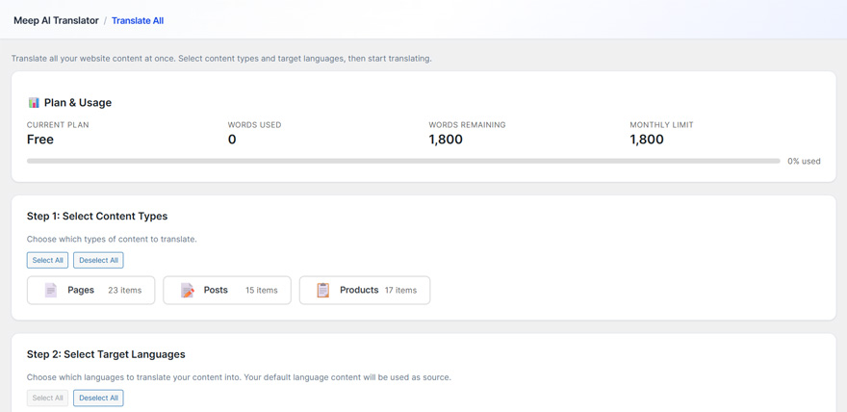Click the Monthly Limit 1,800 value
847x412 pixels.
tap(647, 140)
